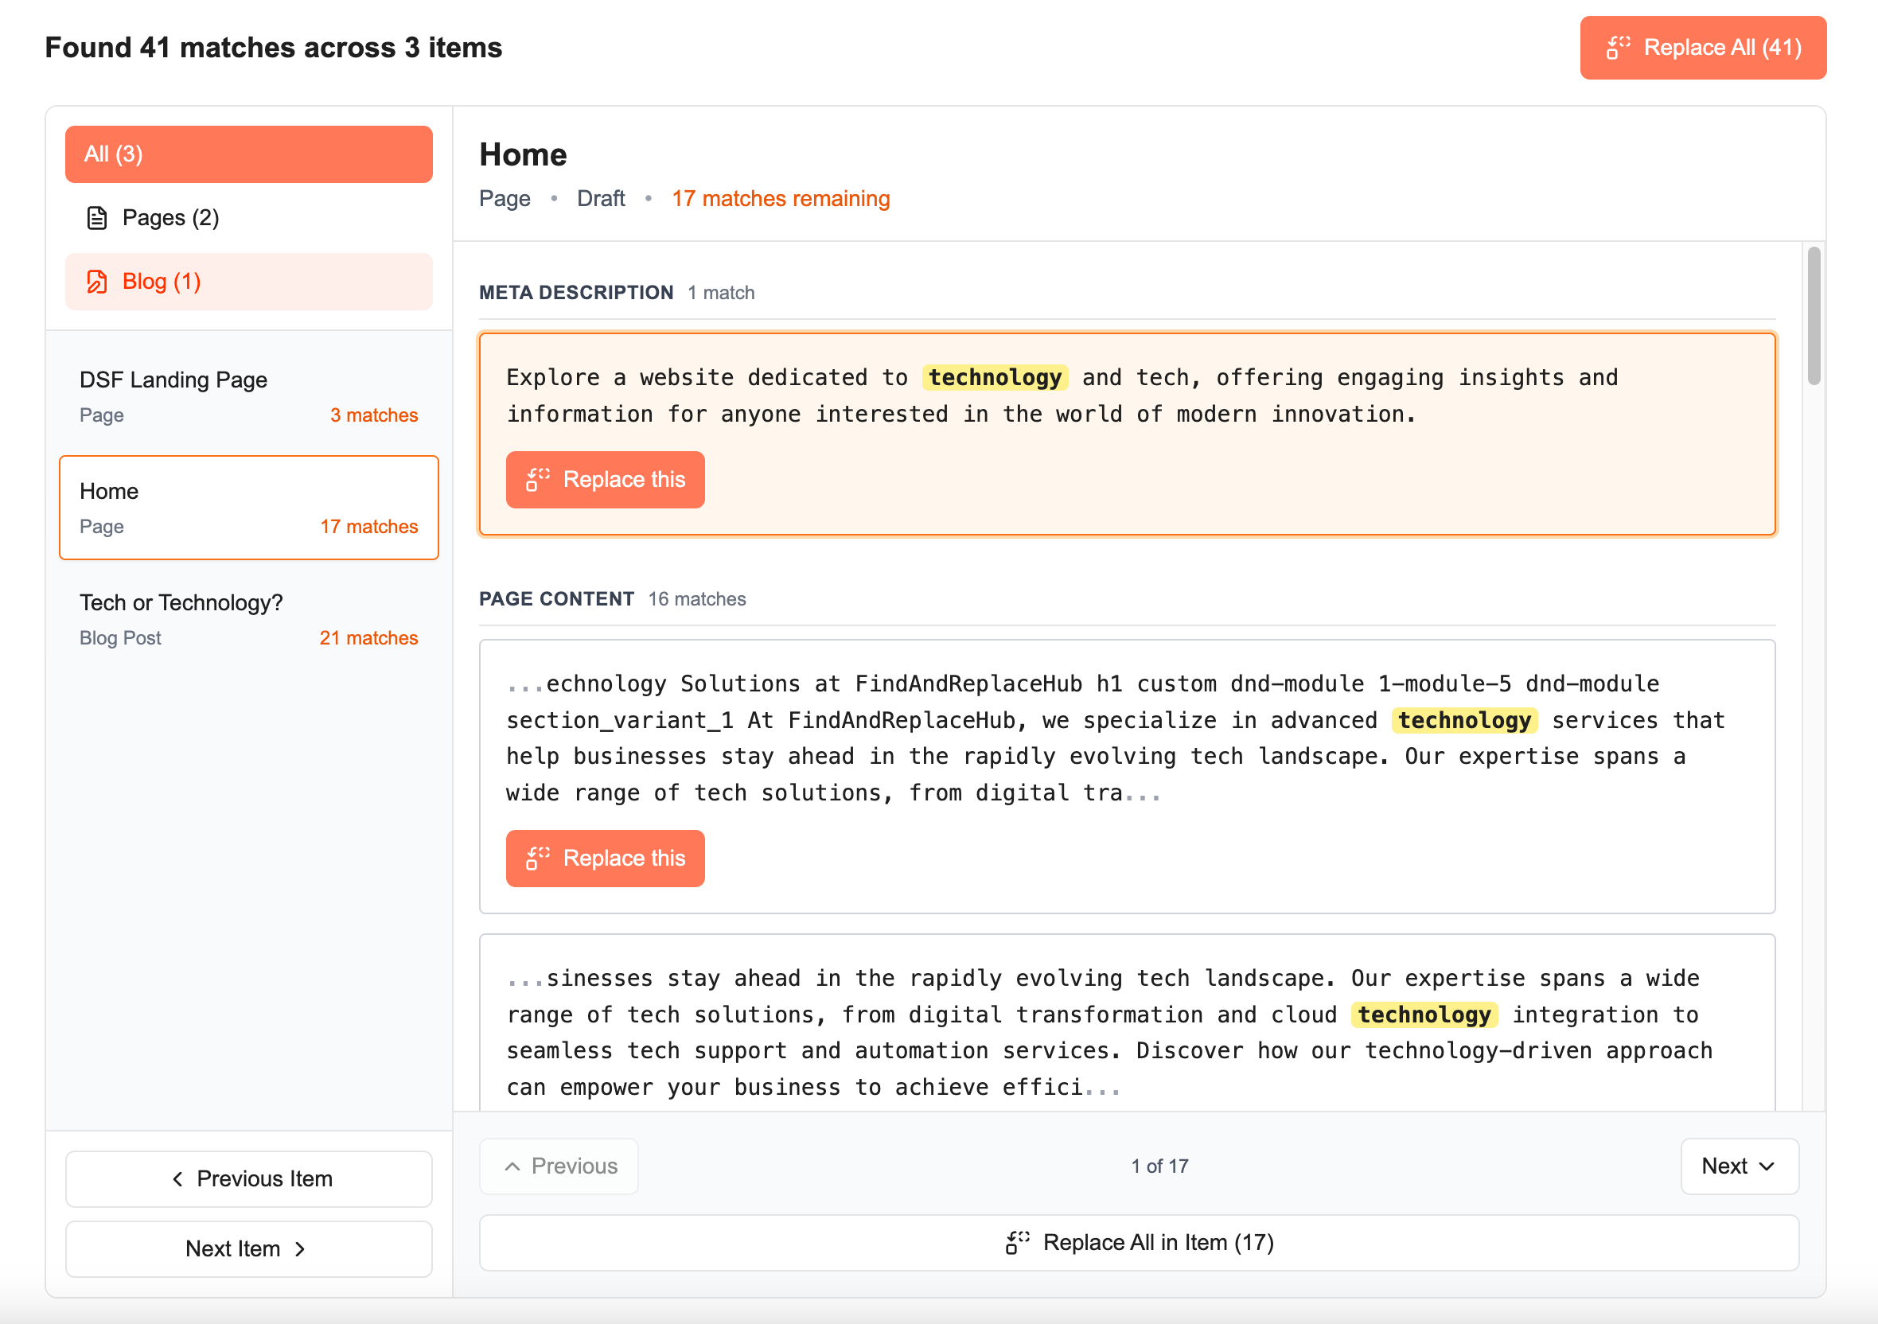Click the right chevron on Next Item
This screenshot has height=1324, width=1878.
pyautogui.click(x=301, y=1248)
